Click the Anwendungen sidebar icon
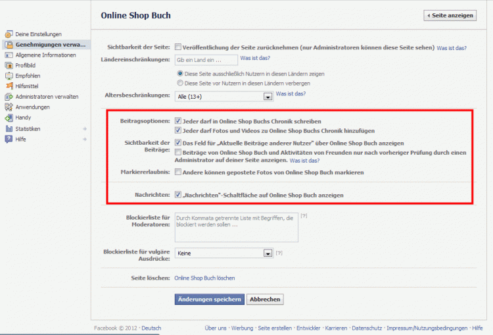Image resolution: width=493 pixels, height=335 pixels. [9, 107]
